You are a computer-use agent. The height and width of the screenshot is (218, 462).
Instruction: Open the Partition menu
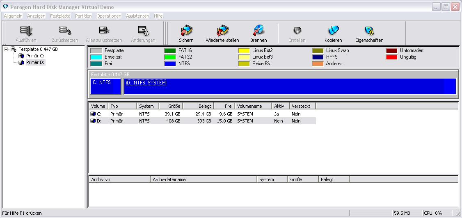tap(83, 16)
